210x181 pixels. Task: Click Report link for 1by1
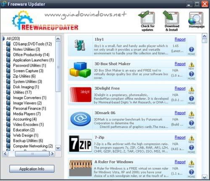[x=180, y=39]
